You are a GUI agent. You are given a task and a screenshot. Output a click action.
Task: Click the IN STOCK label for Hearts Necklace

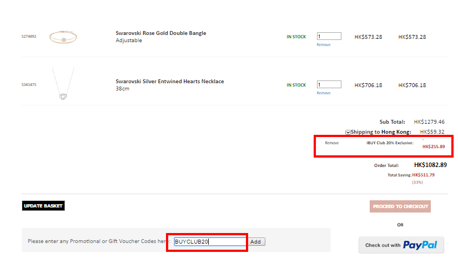point(296,85)
